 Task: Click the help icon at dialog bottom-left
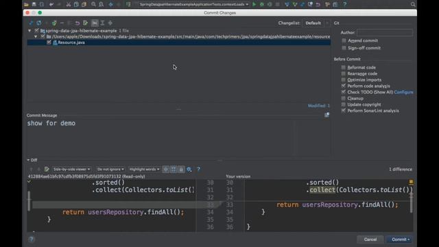click(31, 239)
